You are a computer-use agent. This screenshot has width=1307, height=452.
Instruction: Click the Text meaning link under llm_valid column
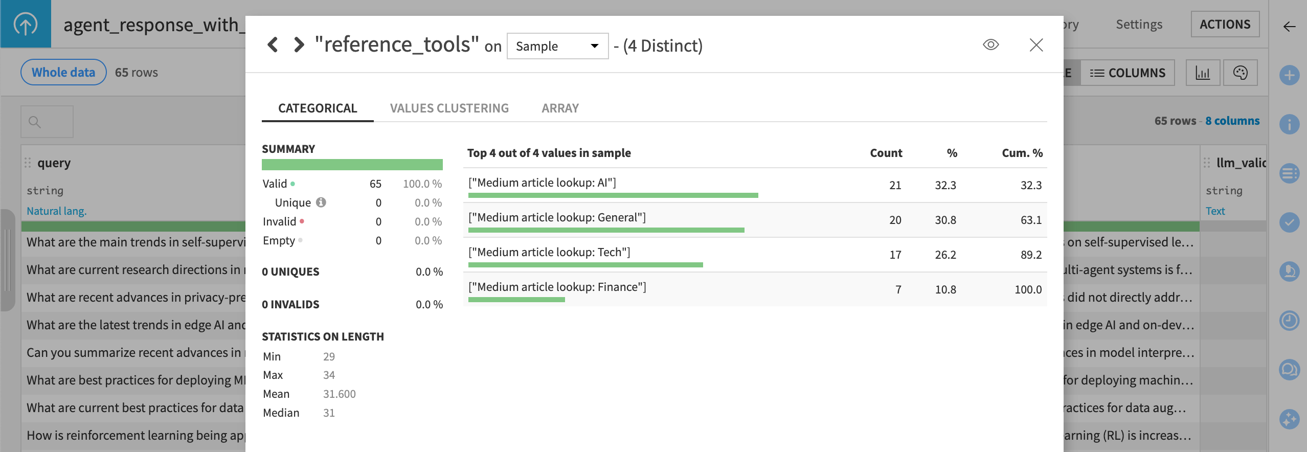point(1215,211)
